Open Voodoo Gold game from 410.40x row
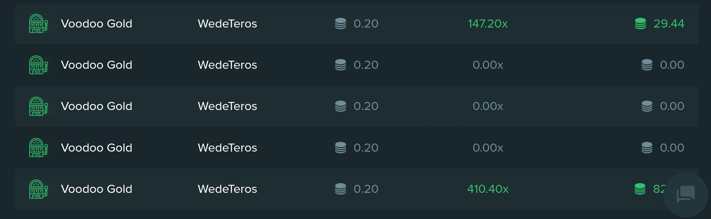The width and height of the screenshot is (711, 219). tap(97, 189)
